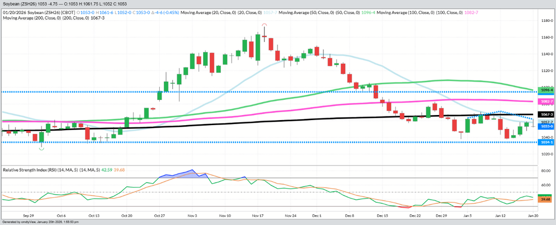Click the orange RSI MA value '39.68' in the legend

click(119, 170)
